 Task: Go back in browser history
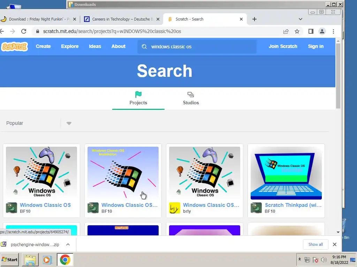2,31
